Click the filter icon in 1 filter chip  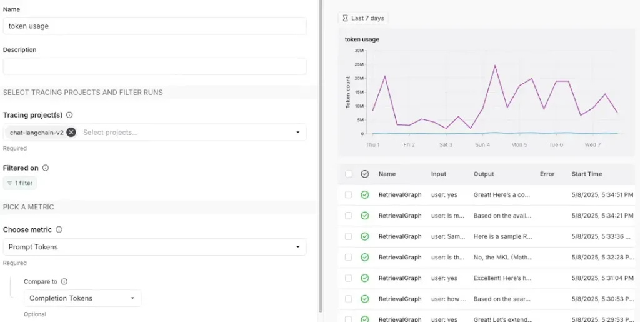pyautogui.click(x=10, y=183)
